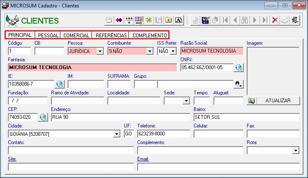Delete record with red X icon

click(x=275, y=20)
